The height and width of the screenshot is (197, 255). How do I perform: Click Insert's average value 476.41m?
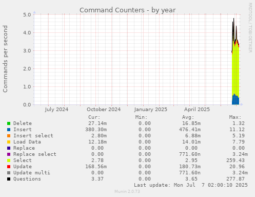pos(190,130)
